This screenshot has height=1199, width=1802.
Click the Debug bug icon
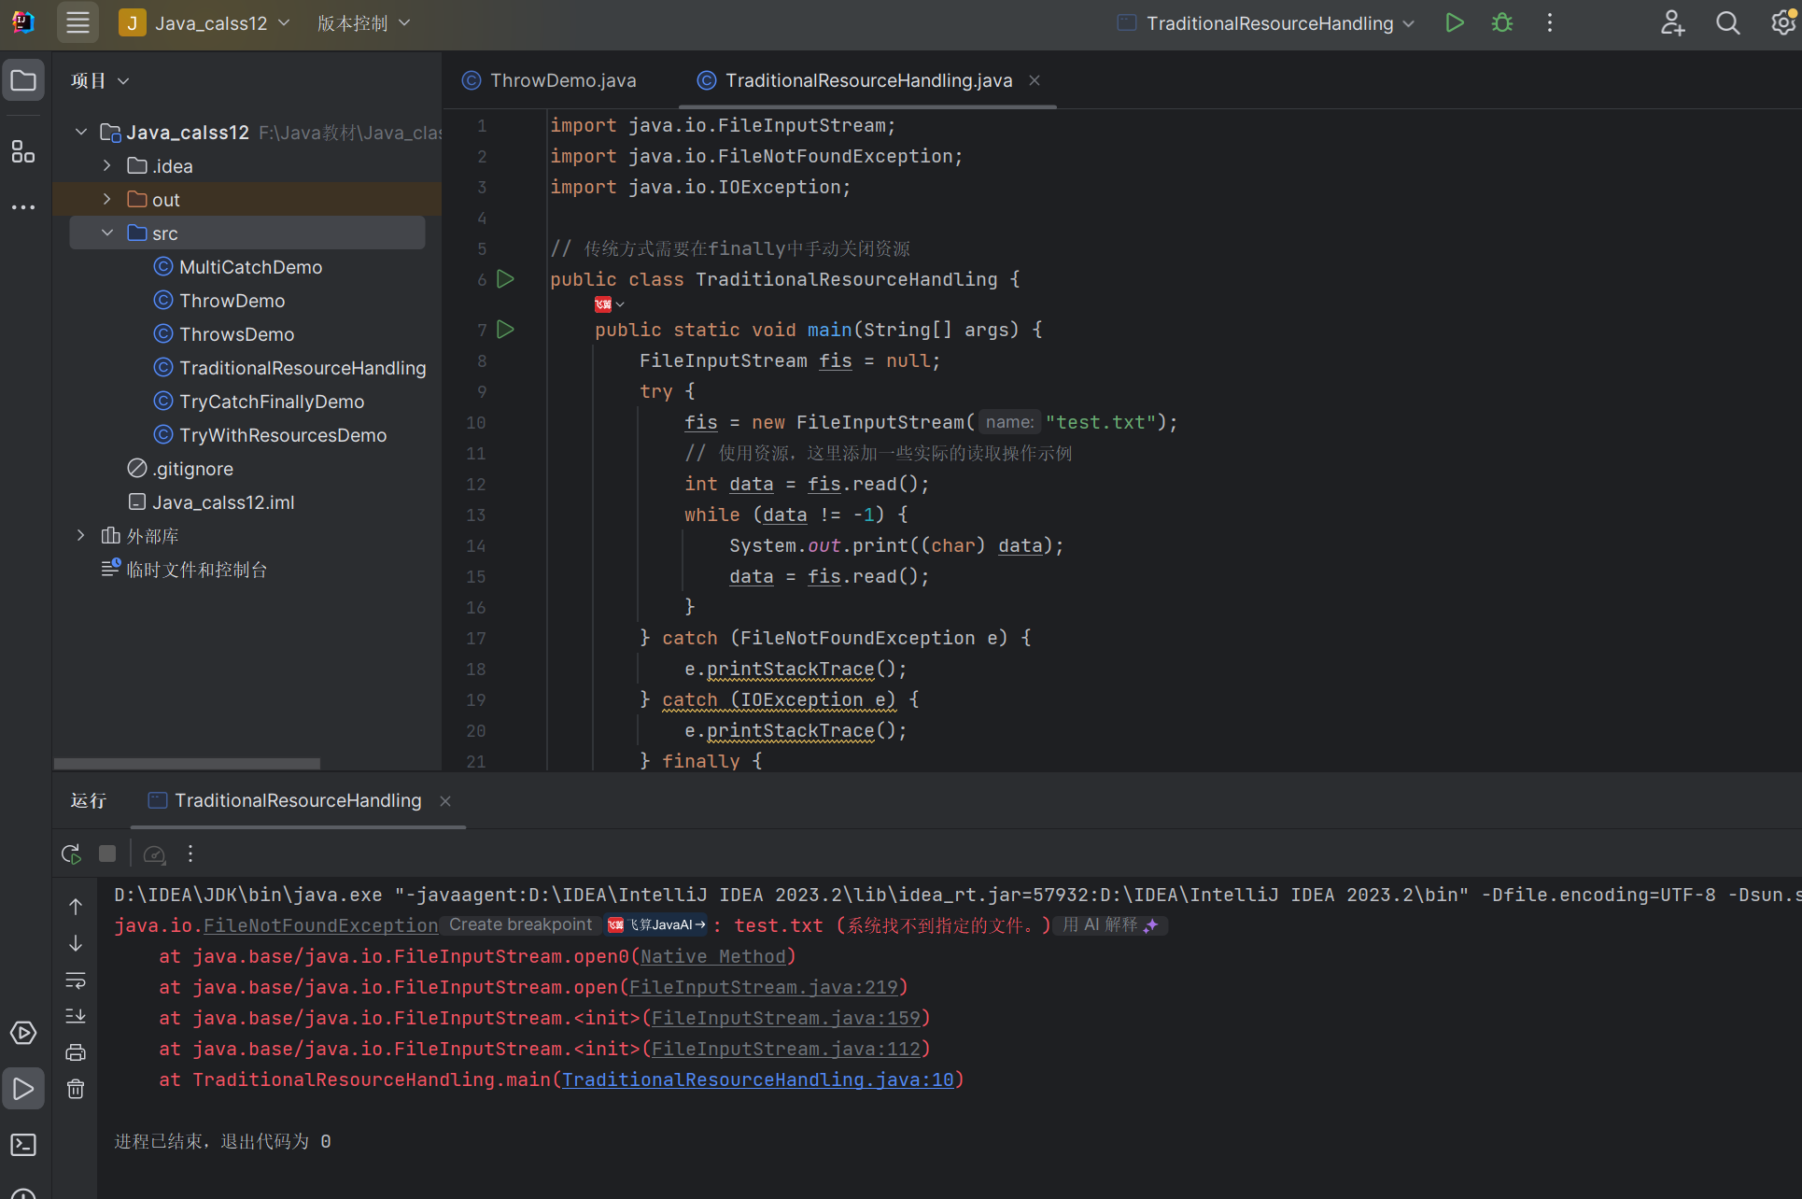coord(1501,23)
